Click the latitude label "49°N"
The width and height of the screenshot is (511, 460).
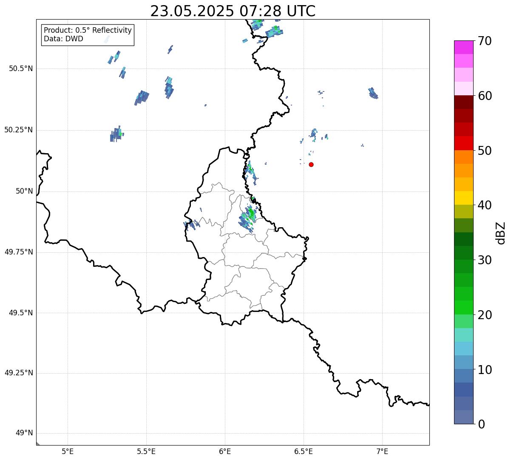coord(24,433)
